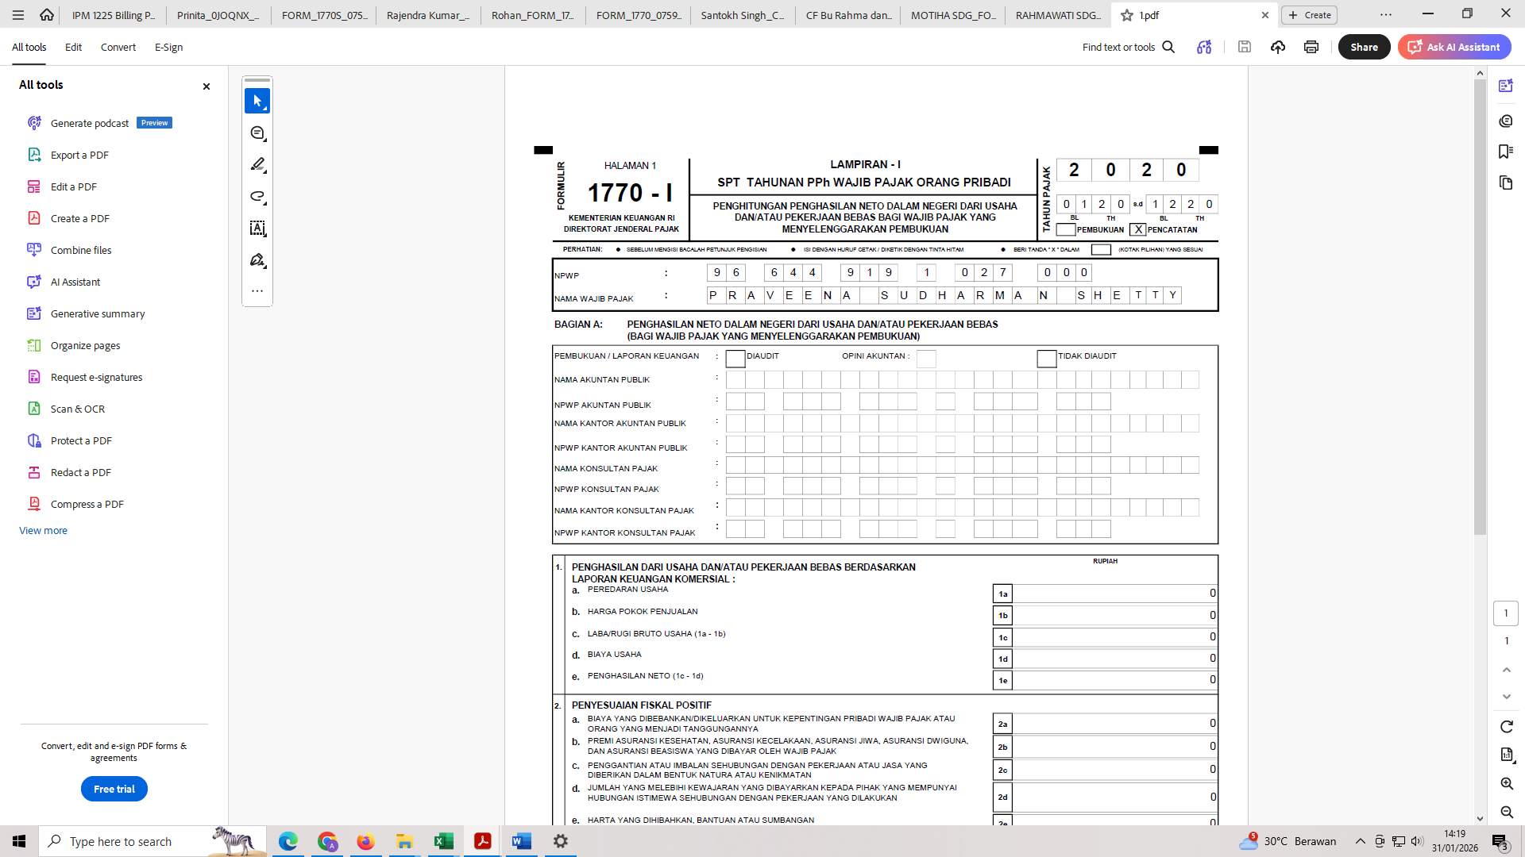Click inside the Find text or tools field
Image resolution: width=1525 pixels, height=857 pixels.
point(1120,47)
